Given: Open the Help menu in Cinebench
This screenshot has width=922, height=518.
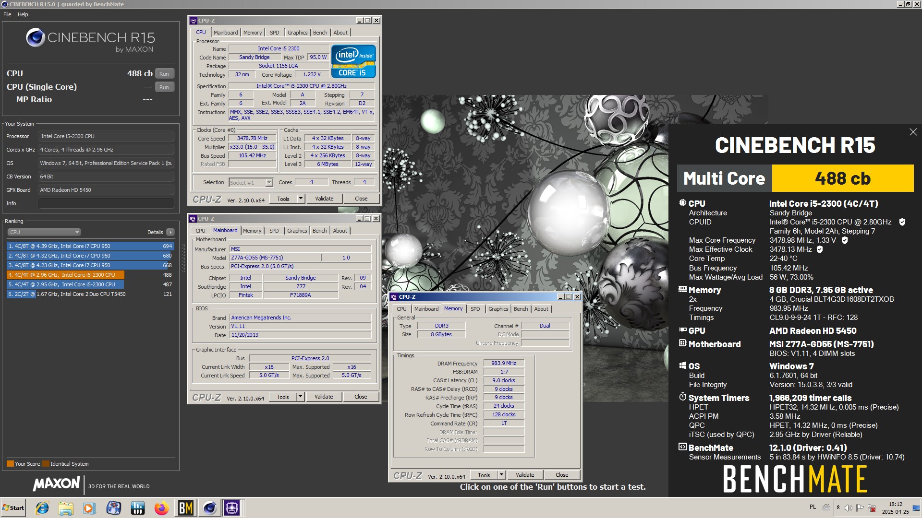Looking at the screenshot, I should (23, 14).
